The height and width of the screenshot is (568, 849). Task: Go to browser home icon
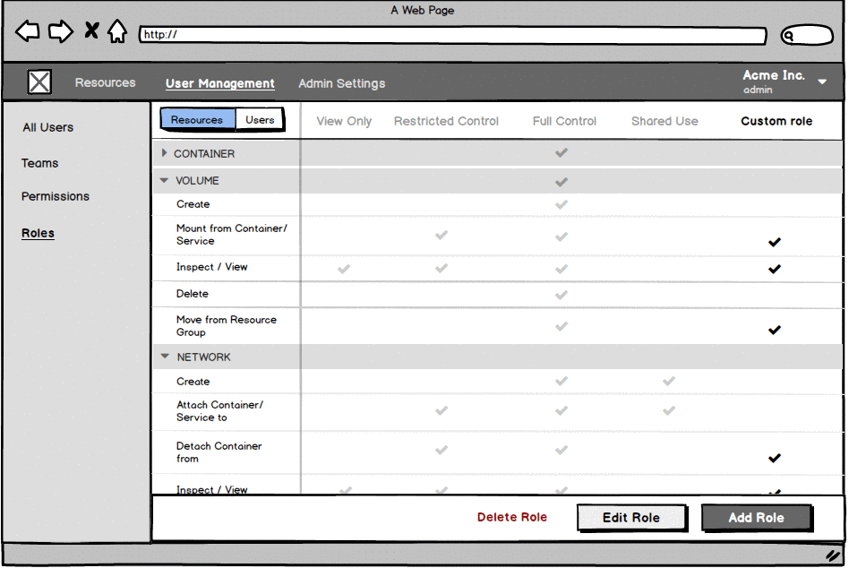[117, 30]
